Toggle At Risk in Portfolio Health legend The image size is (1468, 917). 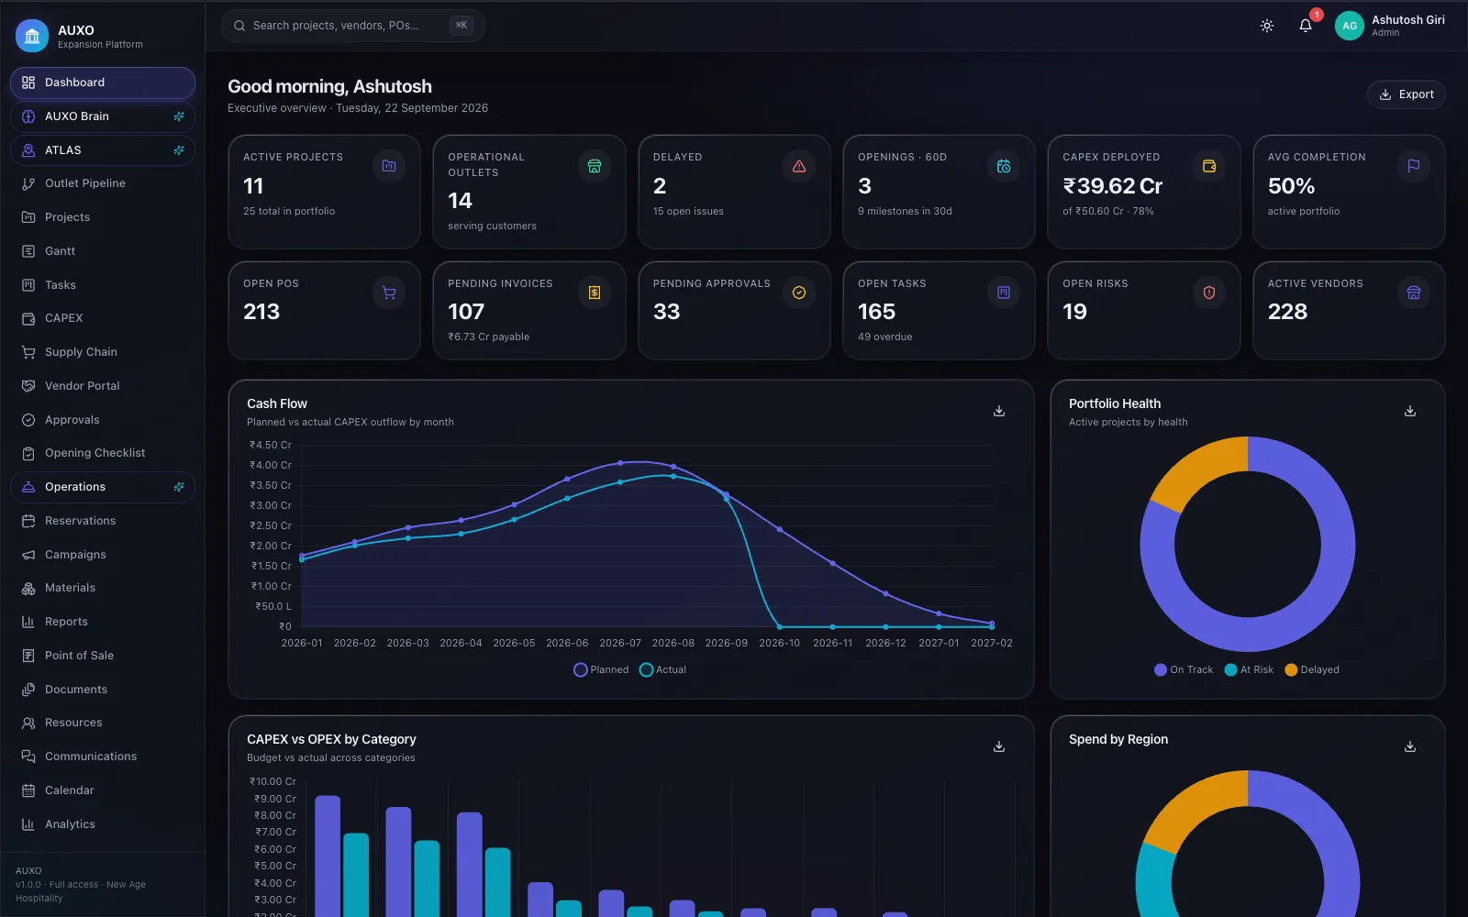(1249, 670)
